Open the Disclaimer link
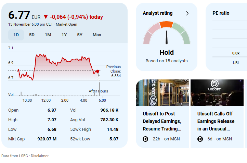The width and height of the screenshot is (247, 163). [x=40, y=156]
